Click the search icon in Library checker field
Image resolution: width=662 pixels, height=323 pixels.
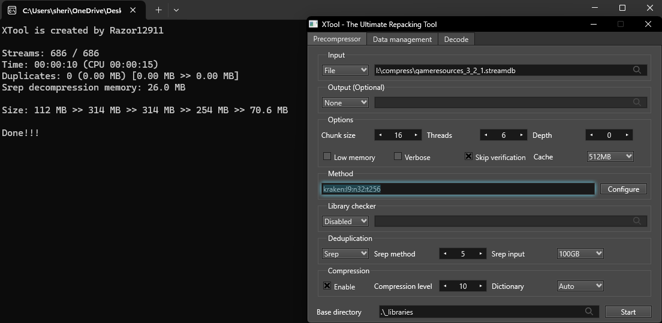(x=637, y=221)
